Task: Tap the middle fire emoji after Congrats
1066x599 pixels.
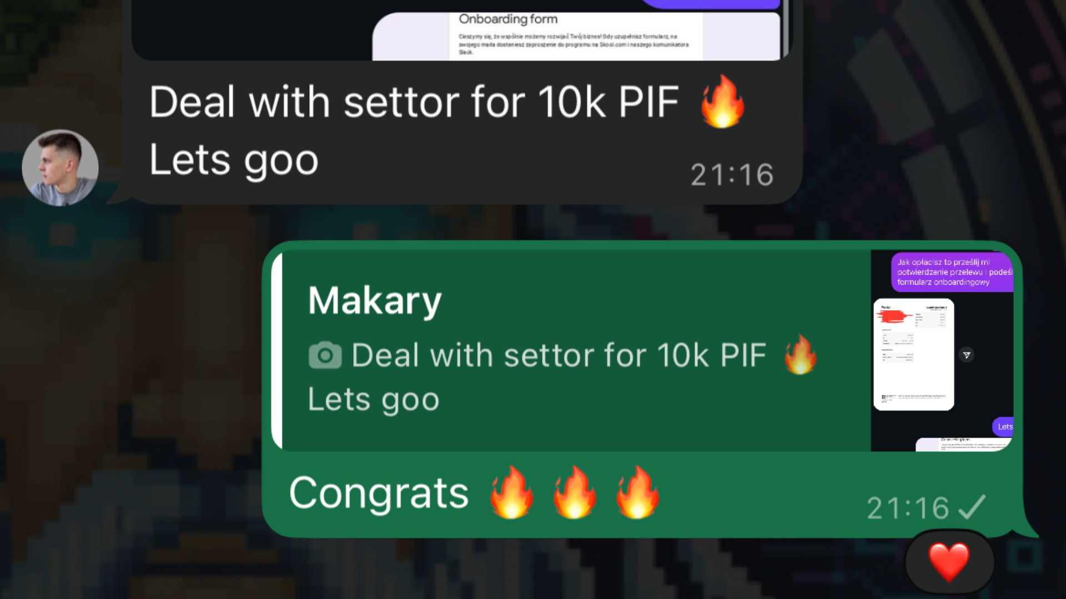Action: [575, 493]
